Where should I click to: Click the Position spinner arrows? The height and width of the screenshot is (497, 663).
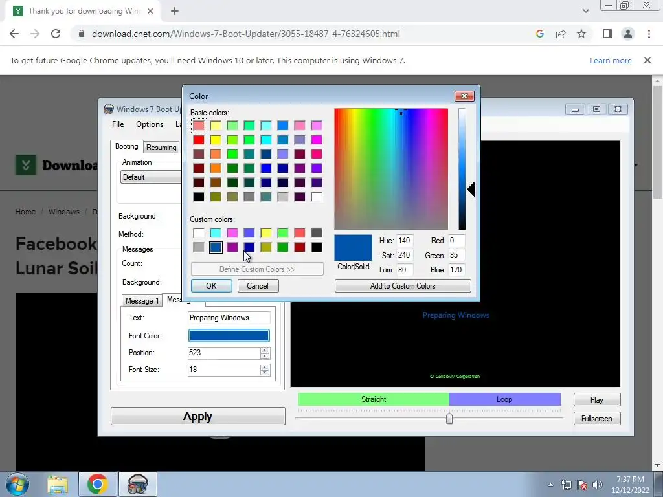click(265, 353)
